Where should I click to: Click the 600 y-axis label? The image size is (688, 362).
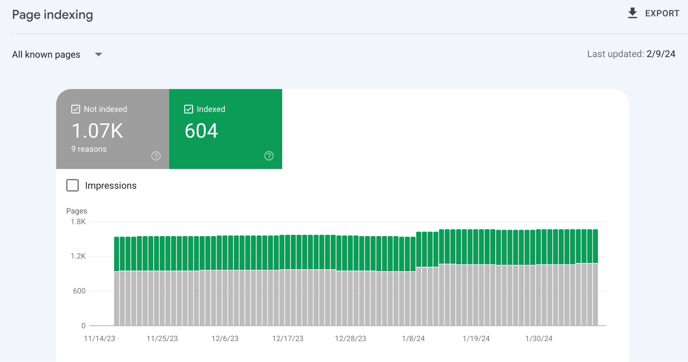[x=79, y=291]
